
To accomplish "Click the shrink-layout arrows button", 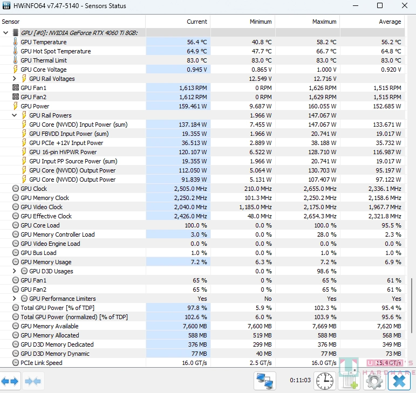I will point(32,381).
